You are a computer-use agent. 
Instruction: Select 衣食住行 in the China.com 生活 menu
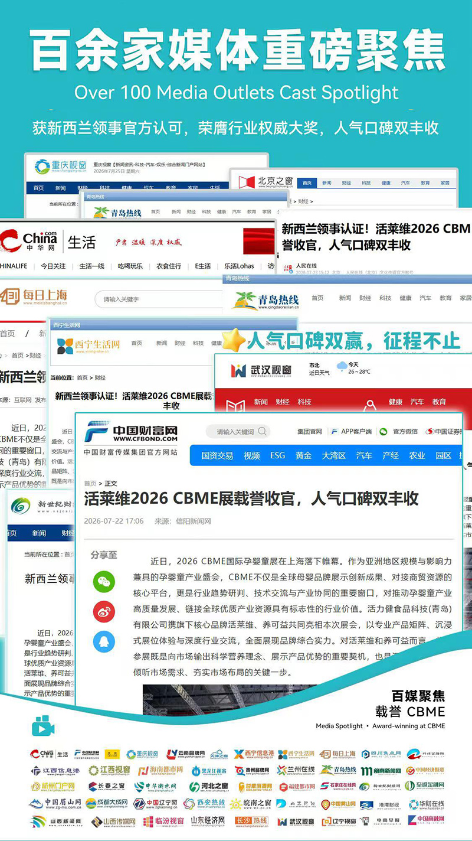click(x=169, y=266)
